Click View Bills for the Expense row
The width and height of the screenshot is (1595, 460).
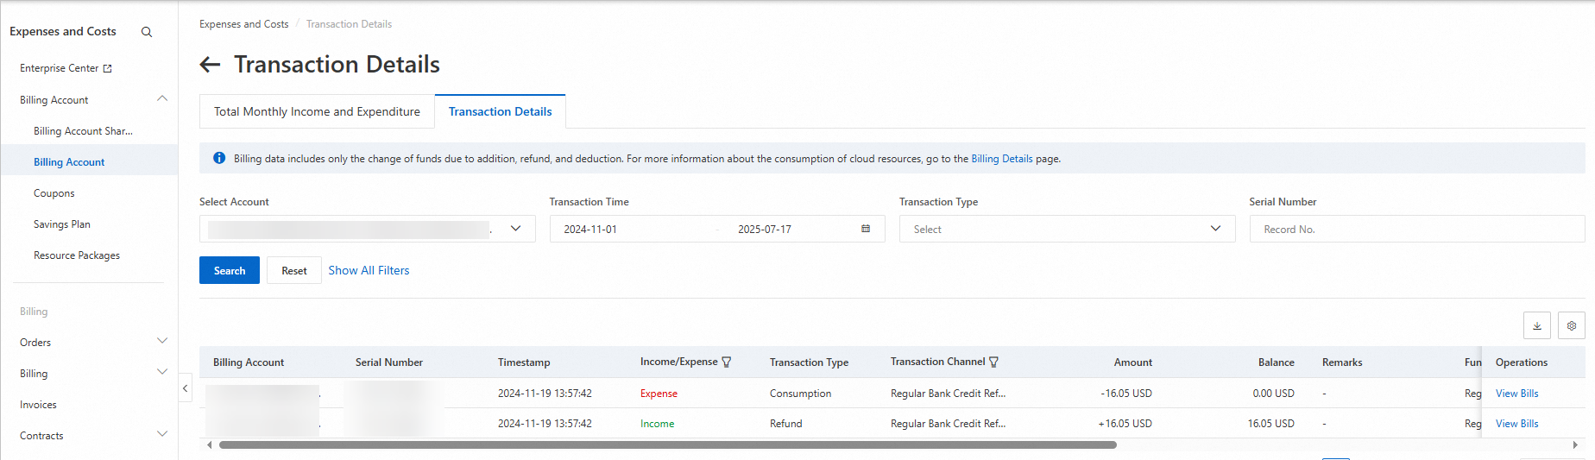pyautogui.click(x=1516, y=394)
